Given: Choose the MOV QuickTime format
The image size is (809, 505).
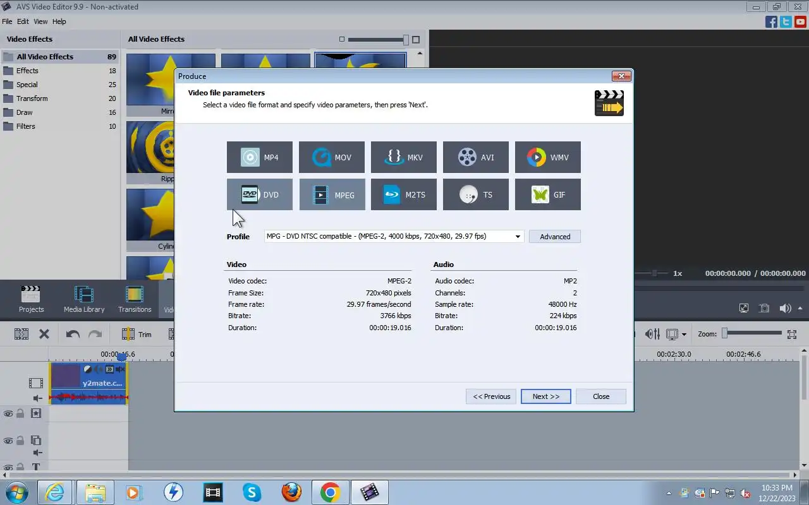Looking at the screenshot, I should click(332, 157).
